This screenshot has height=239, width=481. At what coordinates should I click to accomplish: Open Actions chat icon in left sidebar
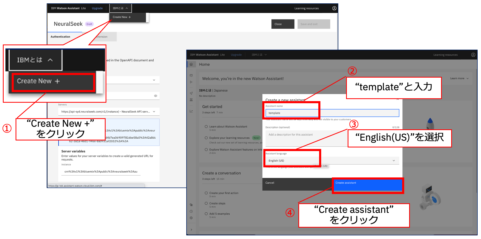pos(191,76)
